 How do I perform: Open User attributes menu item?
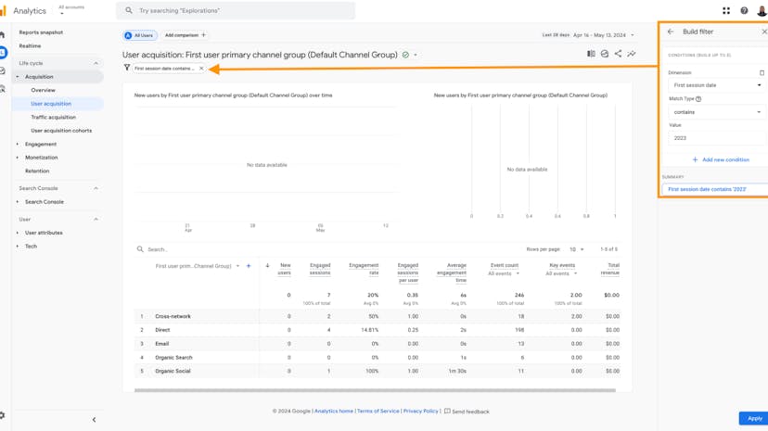coord(44,233)
